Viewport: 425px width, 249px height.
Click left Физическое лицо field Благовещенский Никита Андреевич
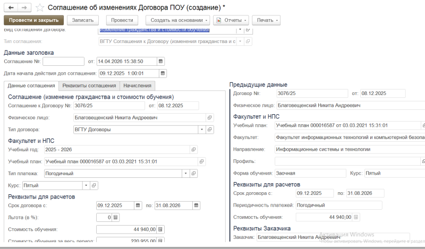pos(140,117)
